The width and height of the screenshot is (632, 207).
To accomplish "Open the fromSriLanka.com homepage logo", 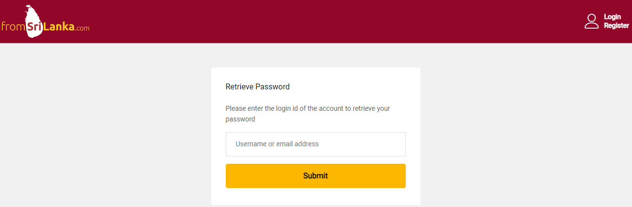I will coord(45,21).
